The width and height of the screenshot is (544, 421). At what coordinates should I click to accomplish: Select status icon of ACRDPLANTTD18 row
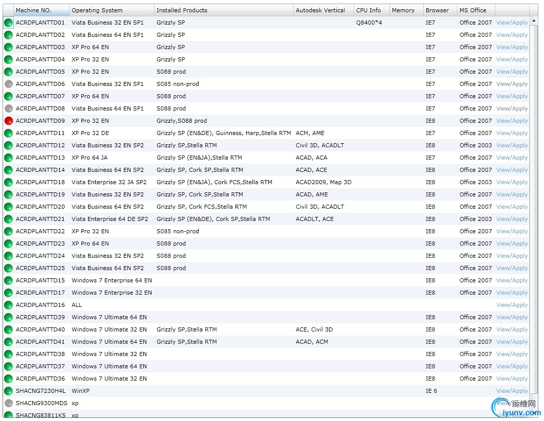click(x=8, y=183)
